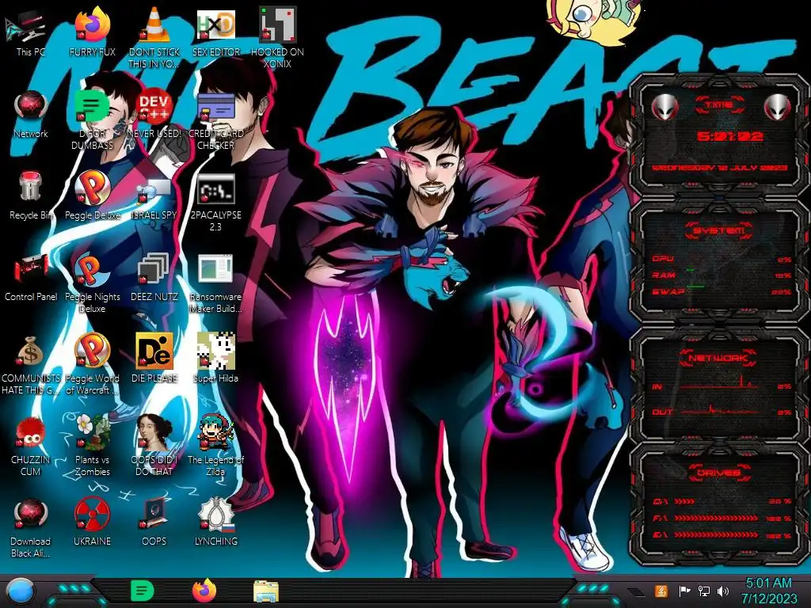This screenshot has height=608, width=811.
Task: Click the Start orb button
Action: 20,591
